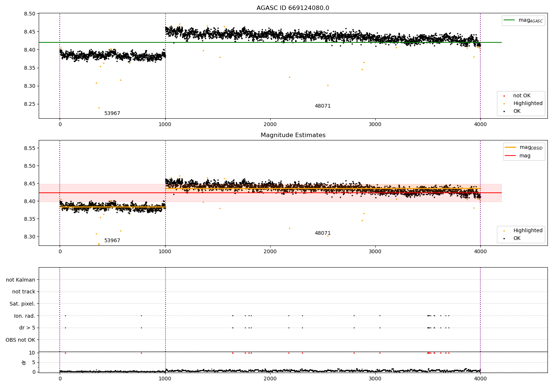This screenshot has height=387, width=553.
Task: Click the 8.50 tick label on top plot
Action: coord(29,14)
